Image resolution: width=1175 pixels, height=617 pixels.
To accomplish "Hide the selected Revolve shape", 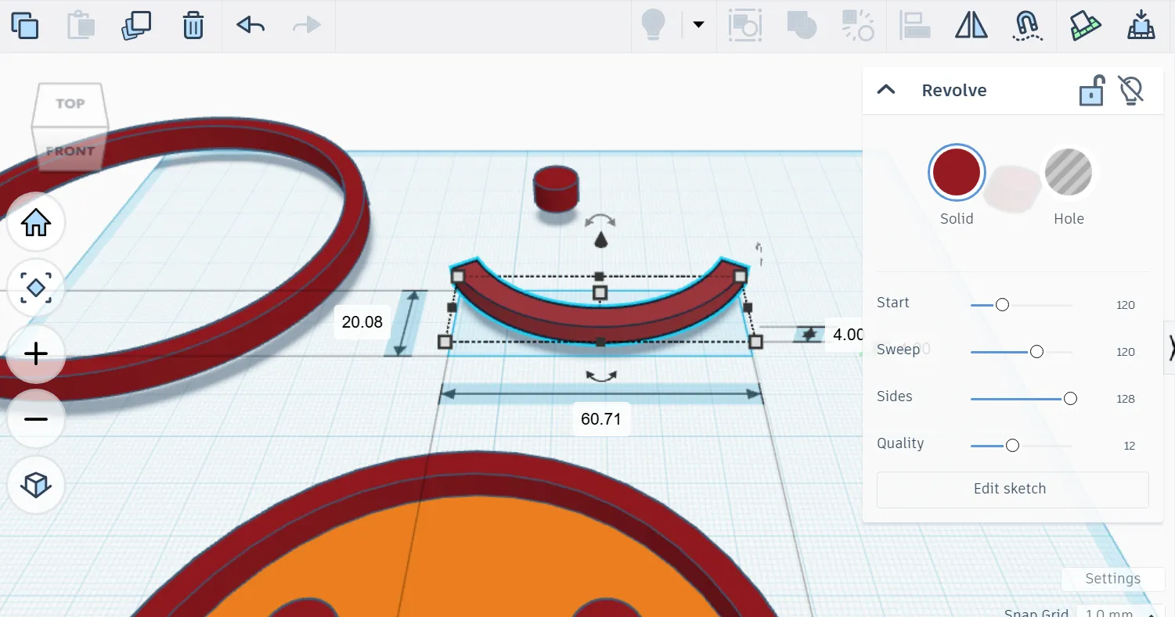I will coord(1130,91).
